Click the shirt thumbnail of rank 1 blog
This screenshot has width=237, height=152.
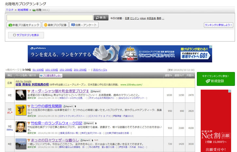(21, 95)
